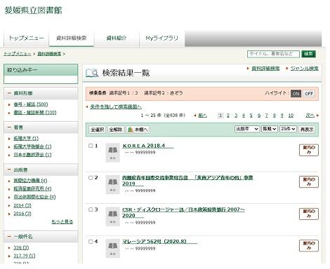
Task: Click the title search input field
Action: coord(273,54)
